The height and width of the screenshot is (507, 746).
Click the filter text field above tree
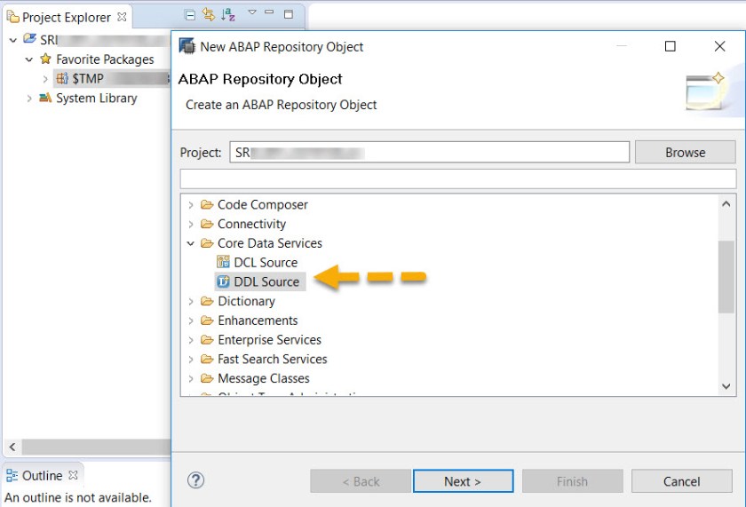tap(457, 178)
